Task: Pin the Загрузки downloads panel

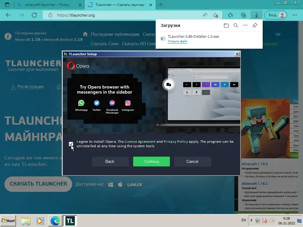Action: coord(255,25)
